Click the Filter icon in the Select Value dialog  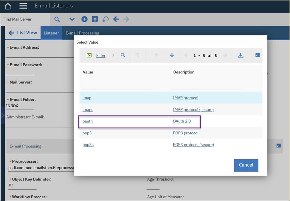tap(89, 56)
